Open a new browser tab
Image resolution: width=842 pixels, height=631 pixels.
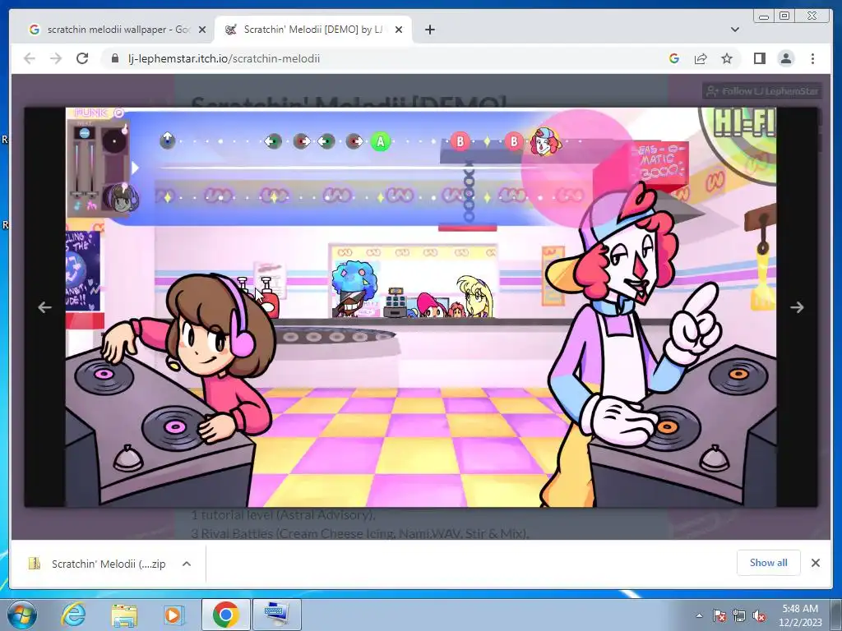(x=429, y=30)
